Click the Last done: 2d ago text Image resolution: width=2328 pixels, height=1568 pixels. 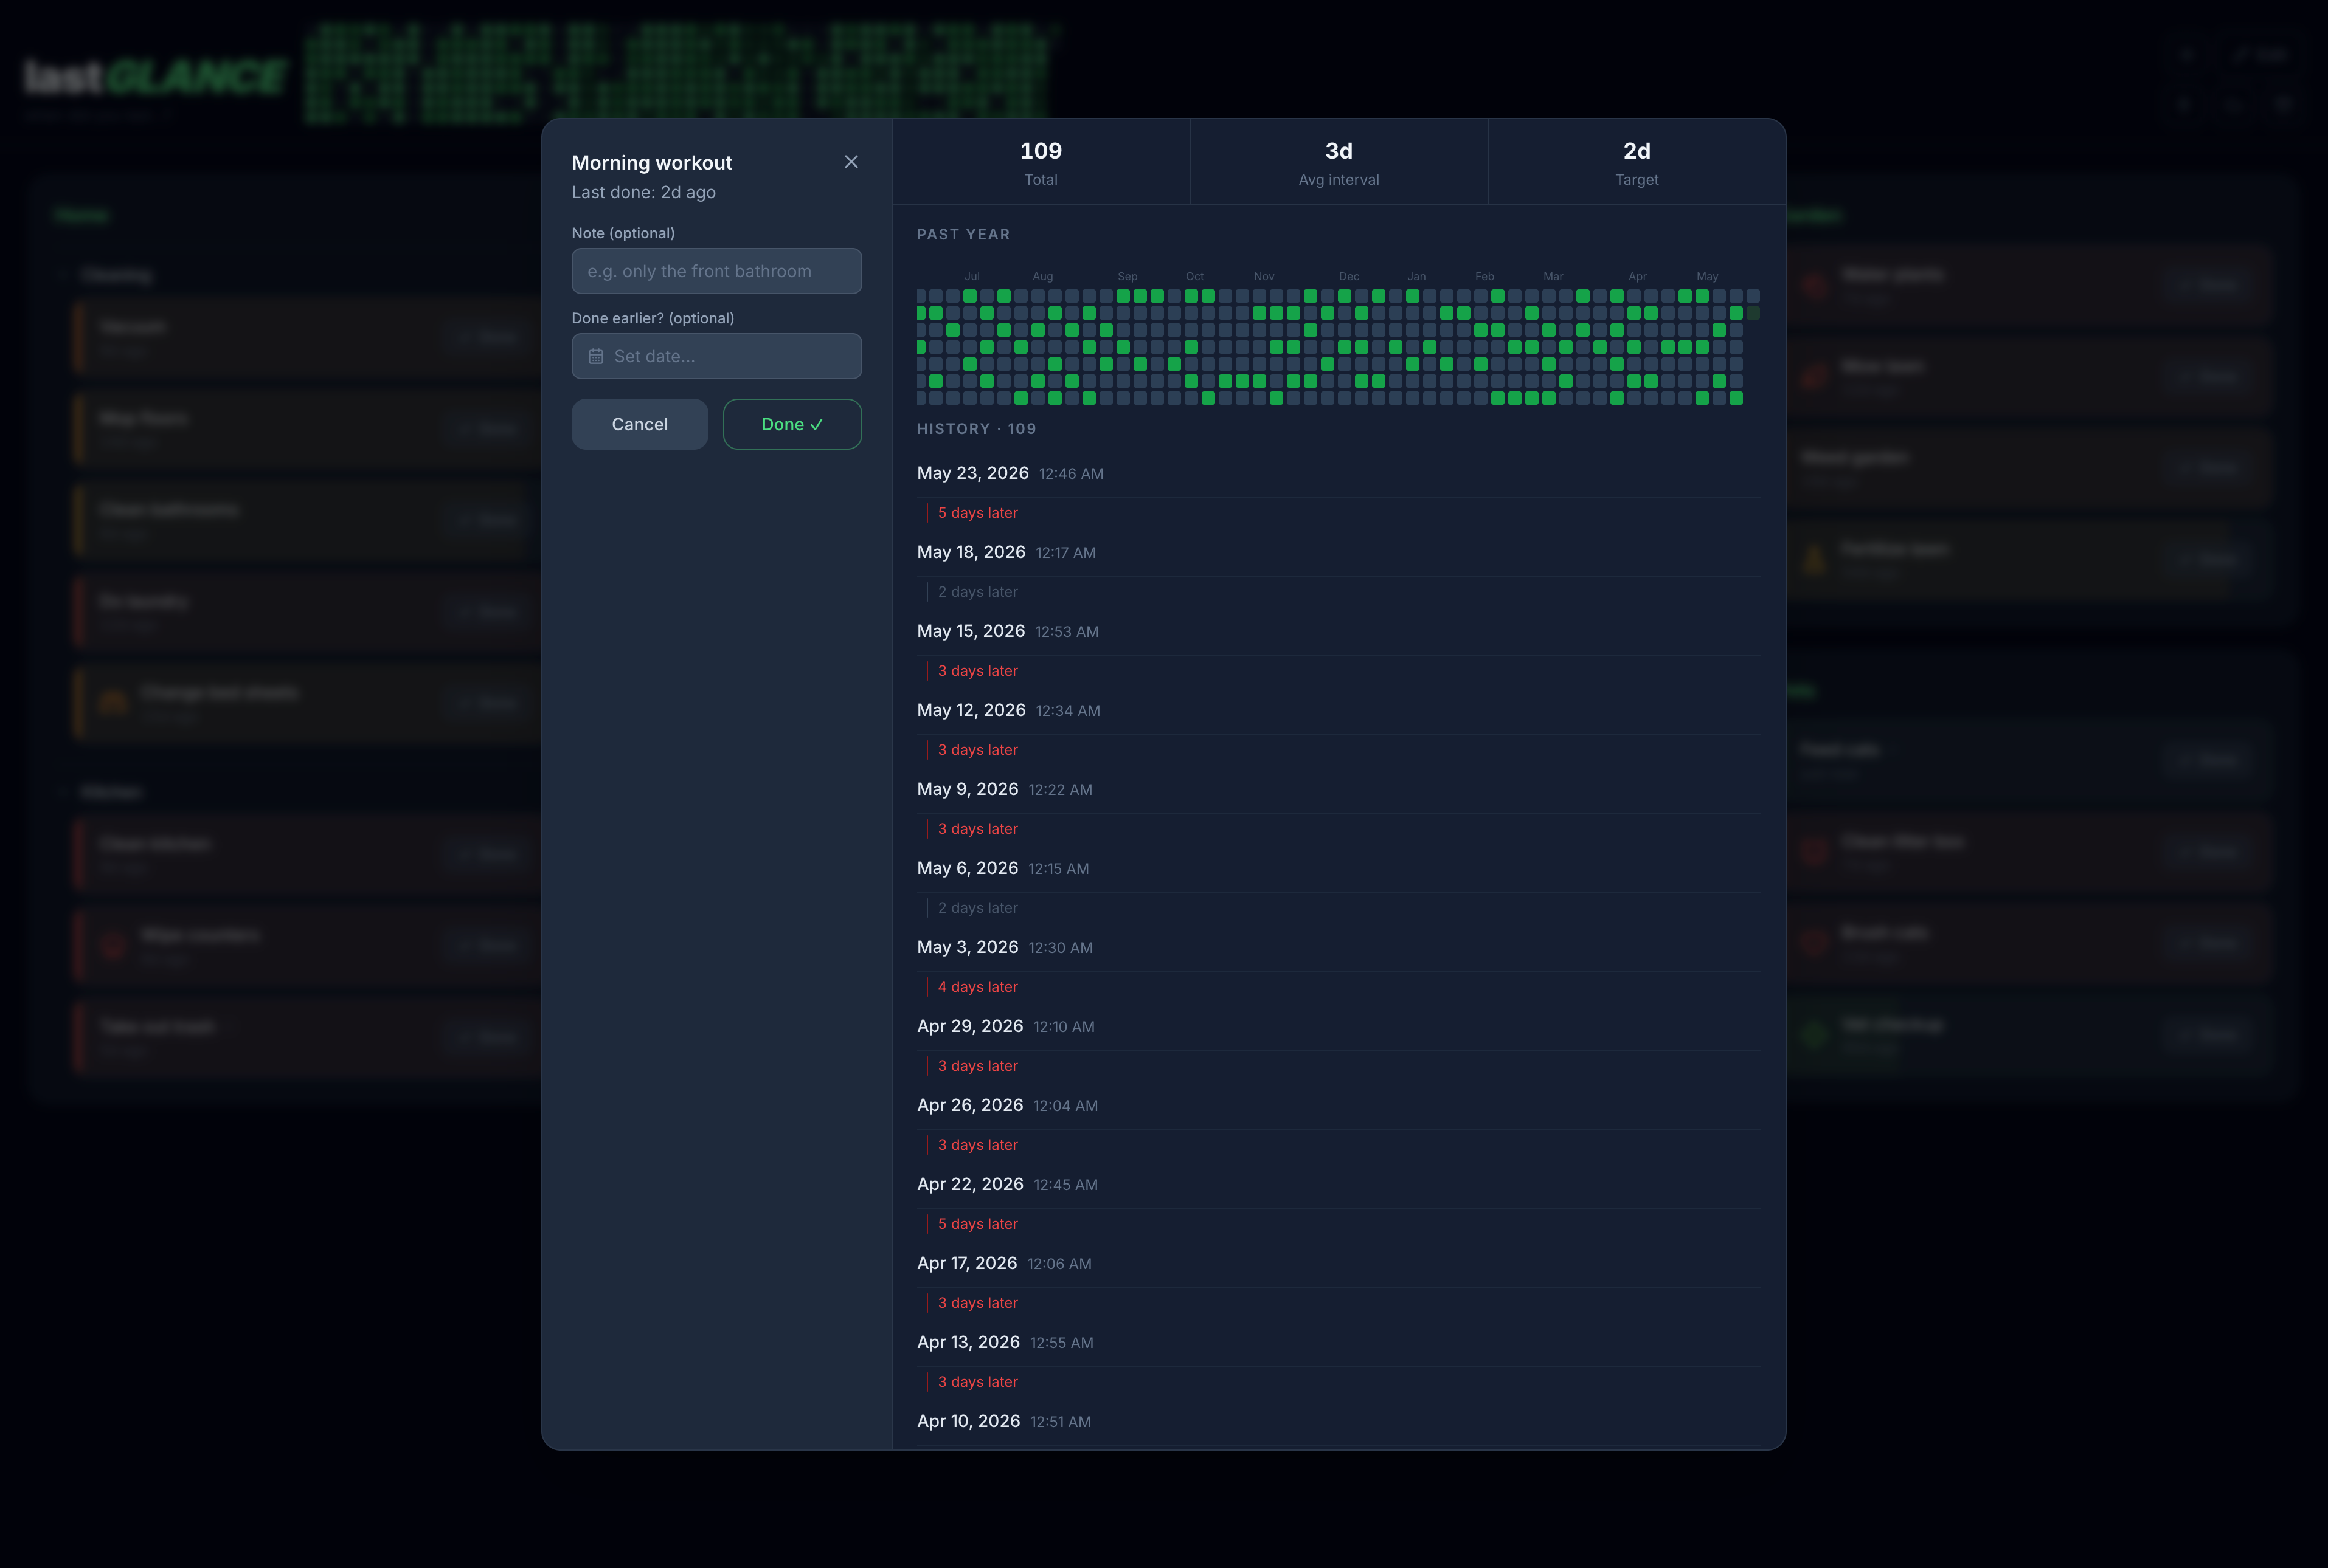coord(643,192)
